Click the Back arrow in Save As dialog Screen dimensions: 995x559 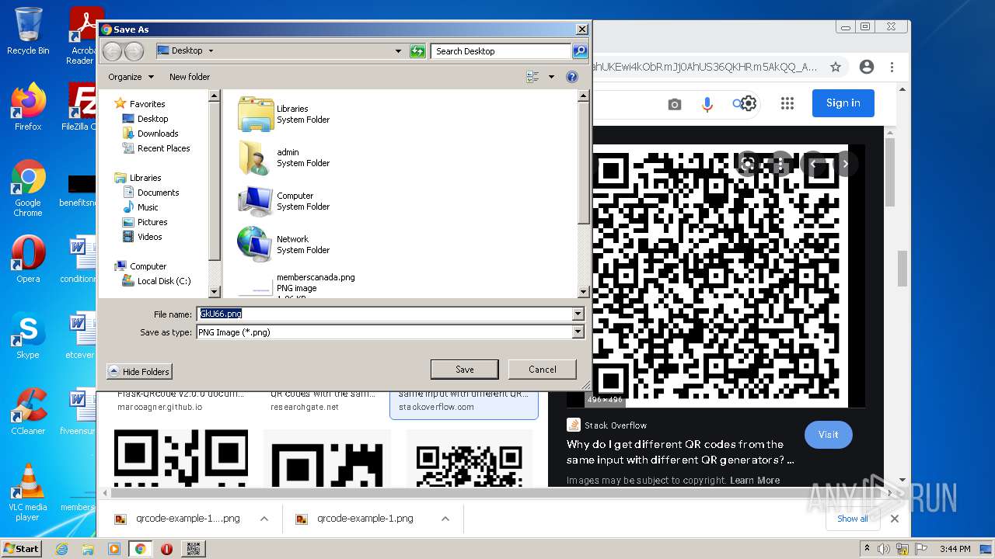click(x=113, y=51)
